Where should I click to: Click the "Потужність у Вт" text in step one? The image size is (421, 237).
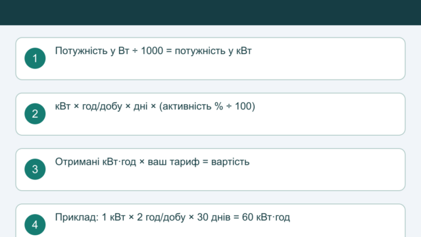pos(92,51)
